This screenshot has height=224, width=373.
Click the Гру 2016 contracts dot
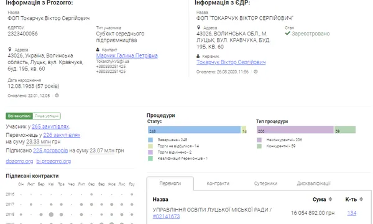tap(132, 194)
